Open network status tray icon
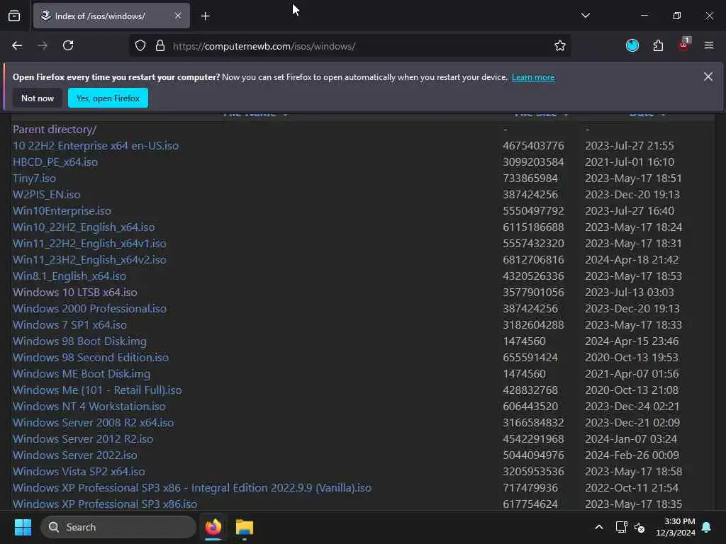This screenshot has width=726, height=544. [621, 527]
